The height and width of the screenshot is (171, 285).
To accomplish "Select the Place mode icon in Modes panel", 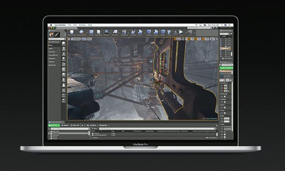I will click(51, 34).
